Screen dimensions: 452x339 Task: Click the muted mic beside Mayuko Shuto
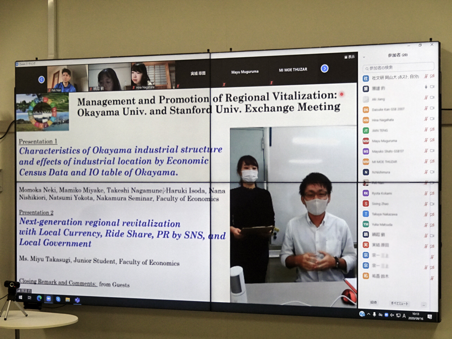pos(426,151)
